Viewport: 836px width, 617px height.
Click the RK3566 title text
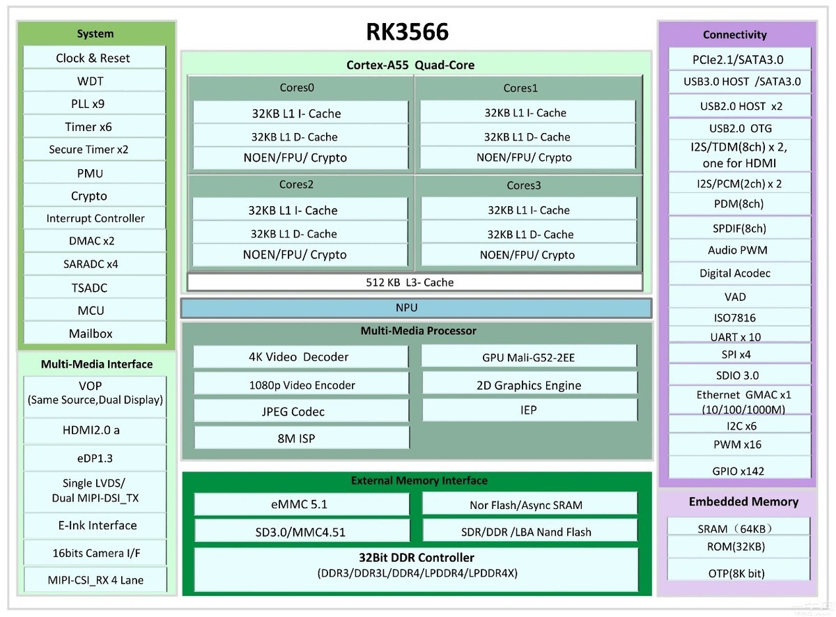(408, 33)
